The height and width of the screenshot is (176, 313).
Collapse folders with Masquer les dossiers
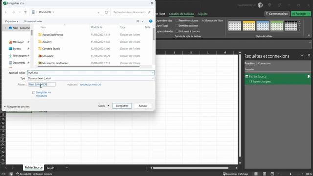tap(17, 107)
